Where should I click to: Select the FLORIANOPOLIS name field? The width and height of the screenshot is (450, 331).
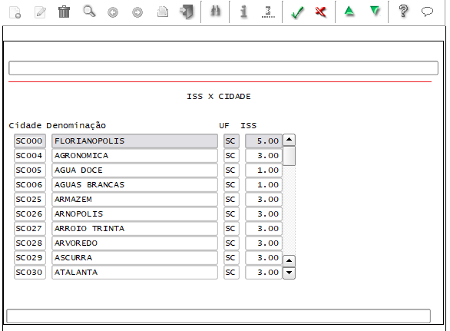coord(134,141)
